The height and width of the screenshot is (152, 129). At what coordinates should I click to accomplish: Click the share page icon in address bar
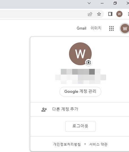(x=90, y=14)
